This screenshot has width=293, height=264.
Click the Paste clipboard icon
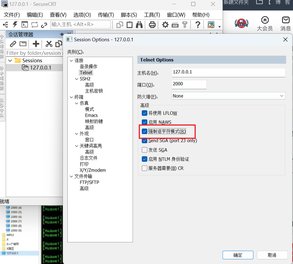tap(130, 25)
